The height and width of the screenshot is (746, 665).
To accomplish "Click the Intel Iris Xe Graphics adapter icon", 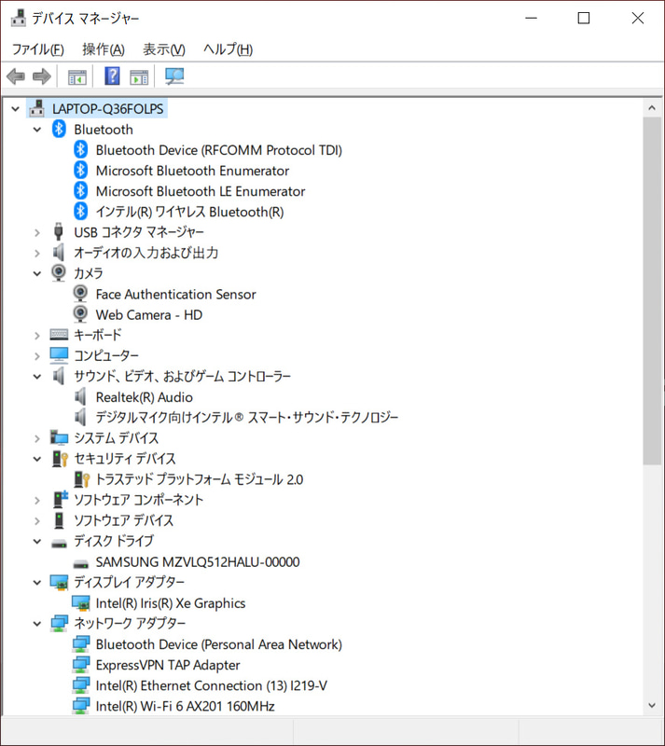I will click(x=80, y=602).
